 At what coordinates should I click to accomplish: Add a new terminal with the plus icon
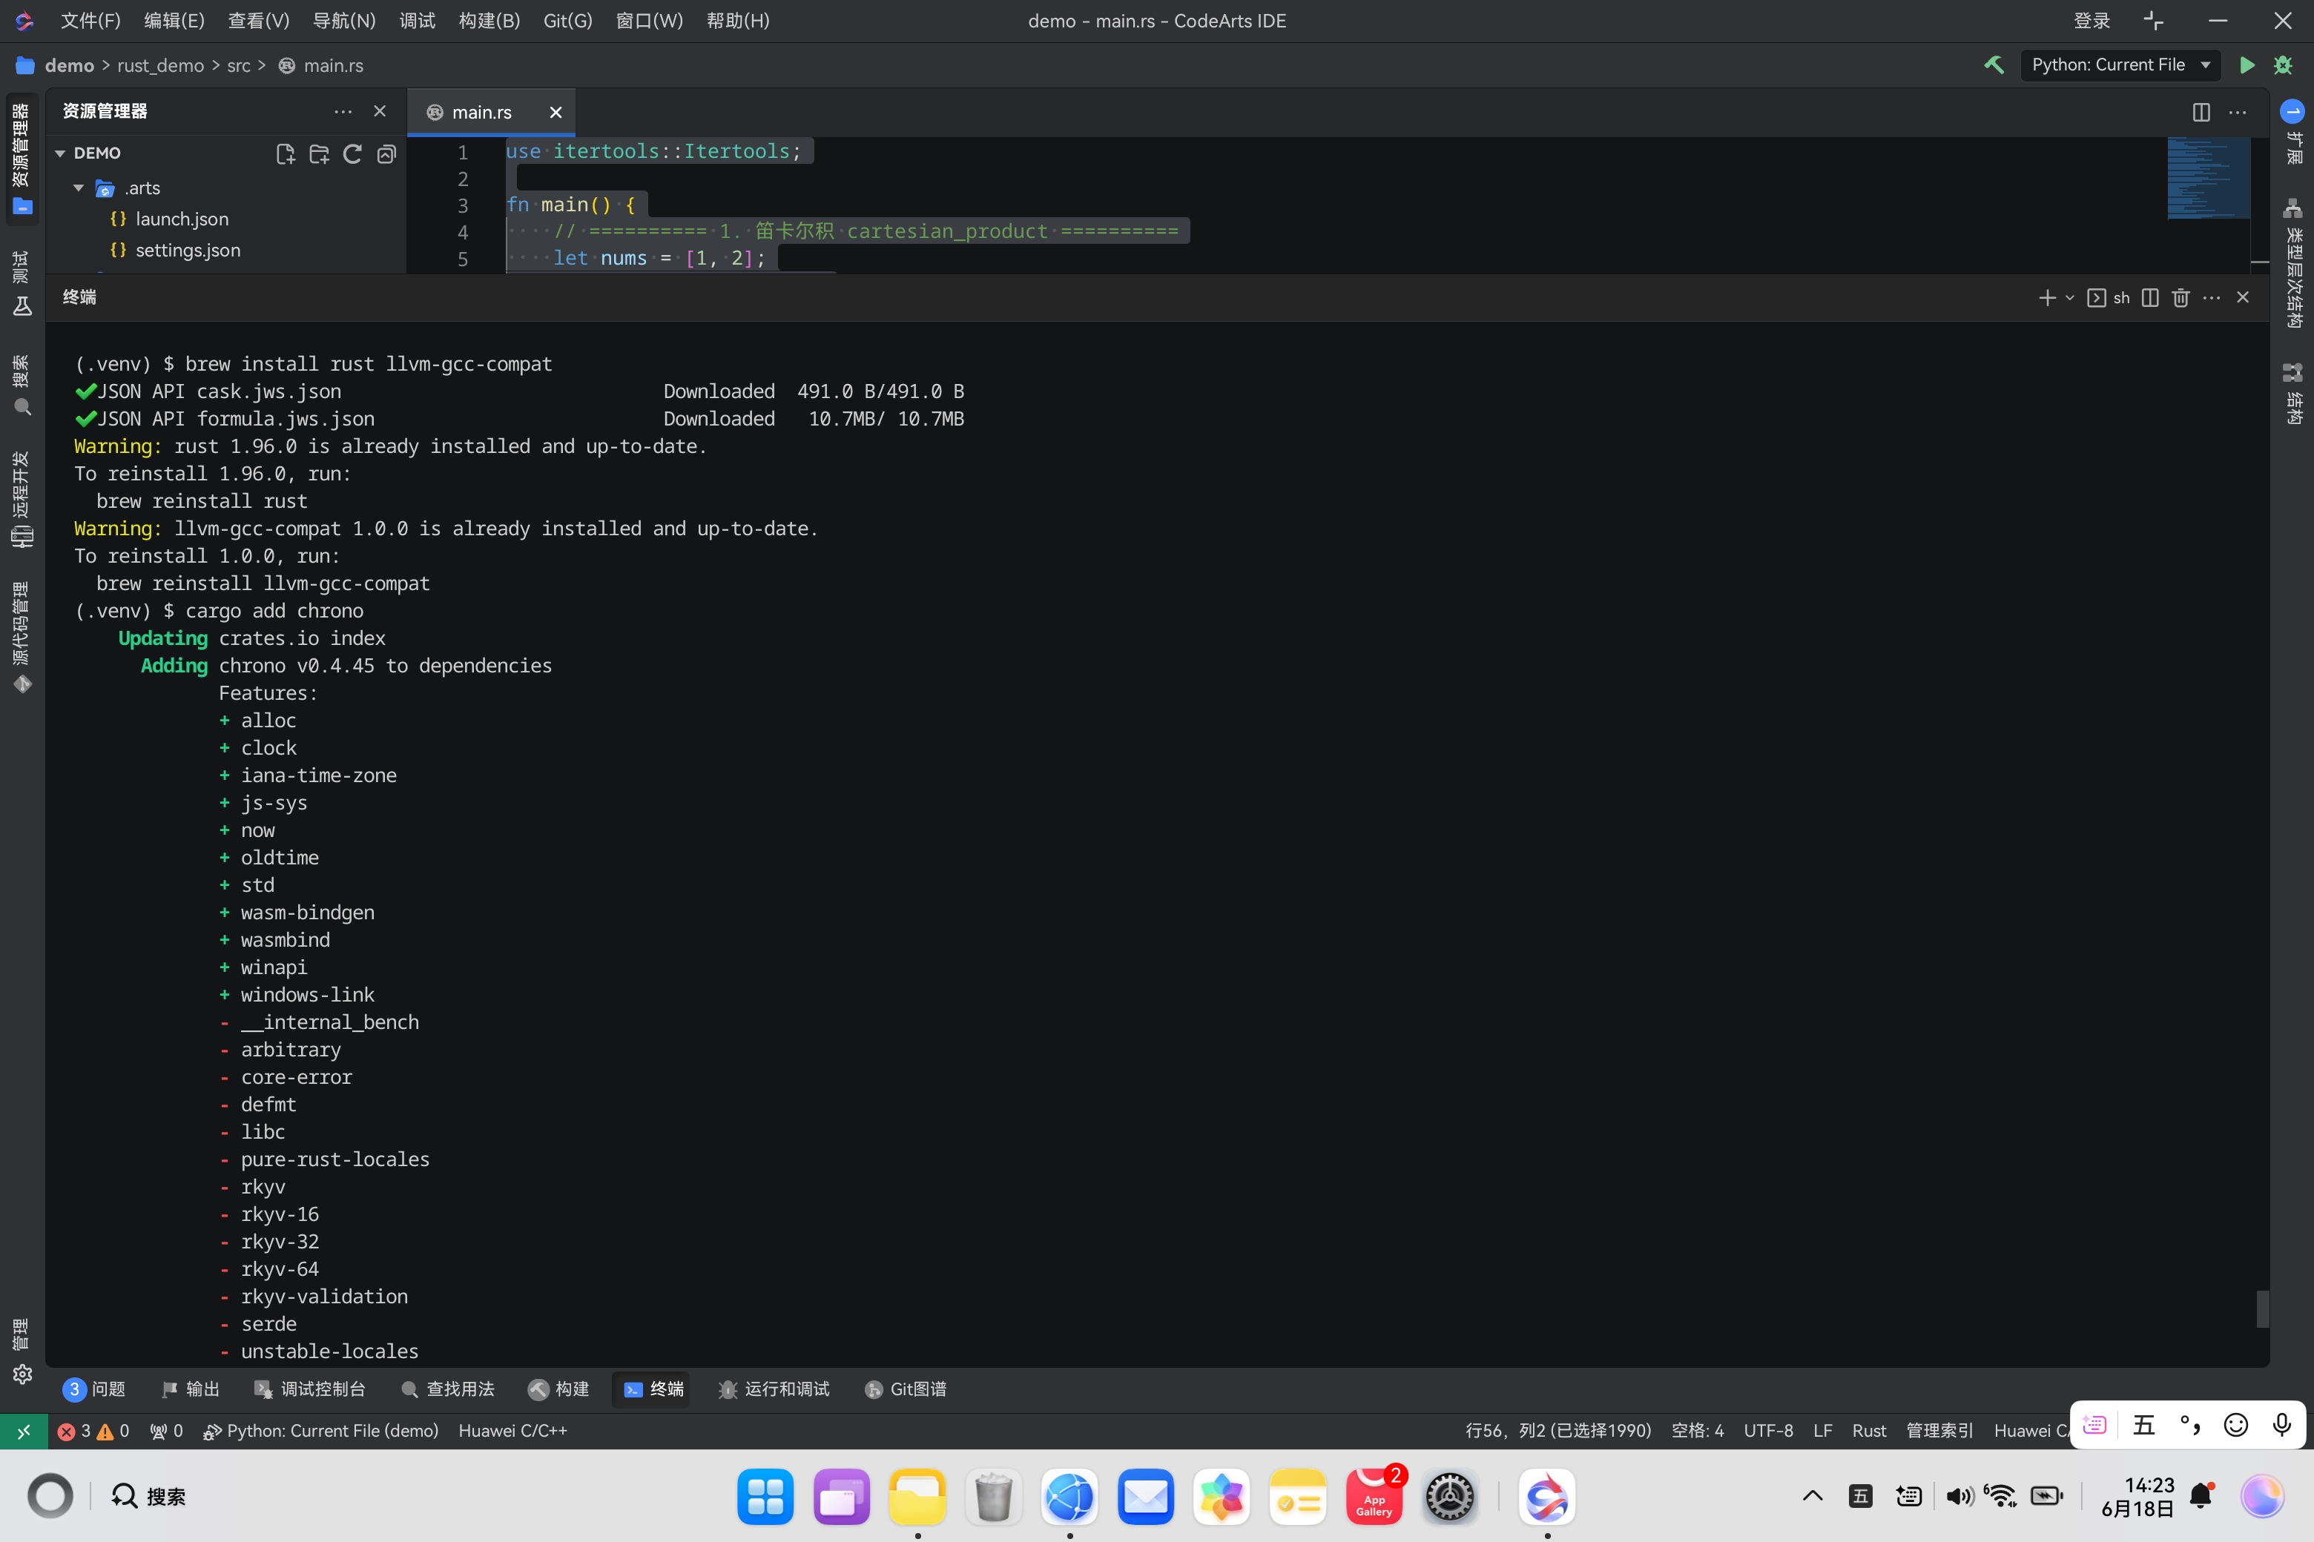tap(2048, 297)
